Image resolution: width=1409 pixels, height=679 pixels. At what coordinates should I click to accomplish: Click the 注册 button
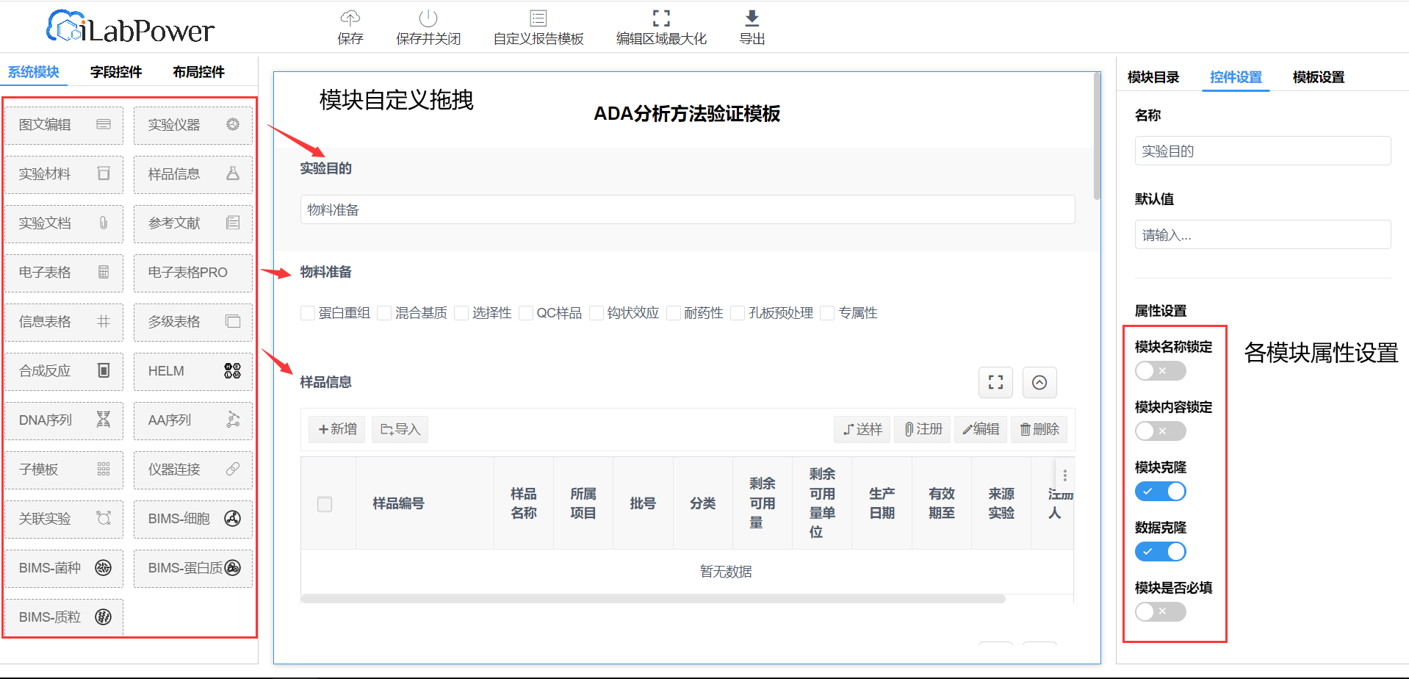(x=923, y=429)
